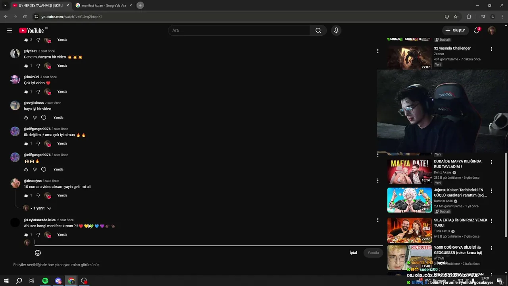Open action menu for @deasdyss's comment

tap(377, 181)
